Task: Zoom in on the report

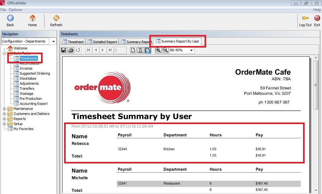Action: point(158,50)
